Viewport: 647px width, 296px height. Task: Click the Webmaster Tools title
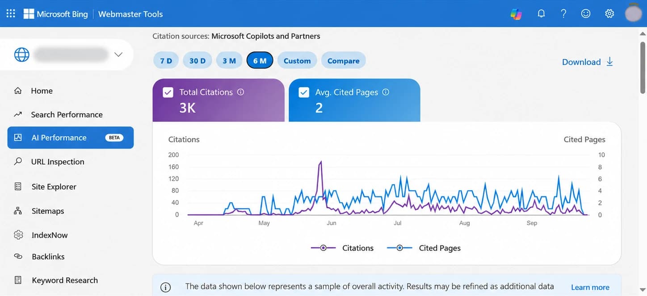pyautogui.click(x=130, y=14)
